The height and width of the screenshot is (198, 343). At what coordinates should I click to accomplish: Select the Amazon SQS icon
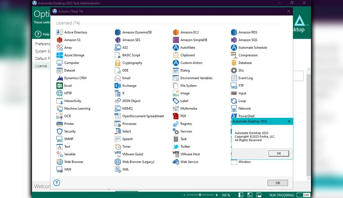234,40
